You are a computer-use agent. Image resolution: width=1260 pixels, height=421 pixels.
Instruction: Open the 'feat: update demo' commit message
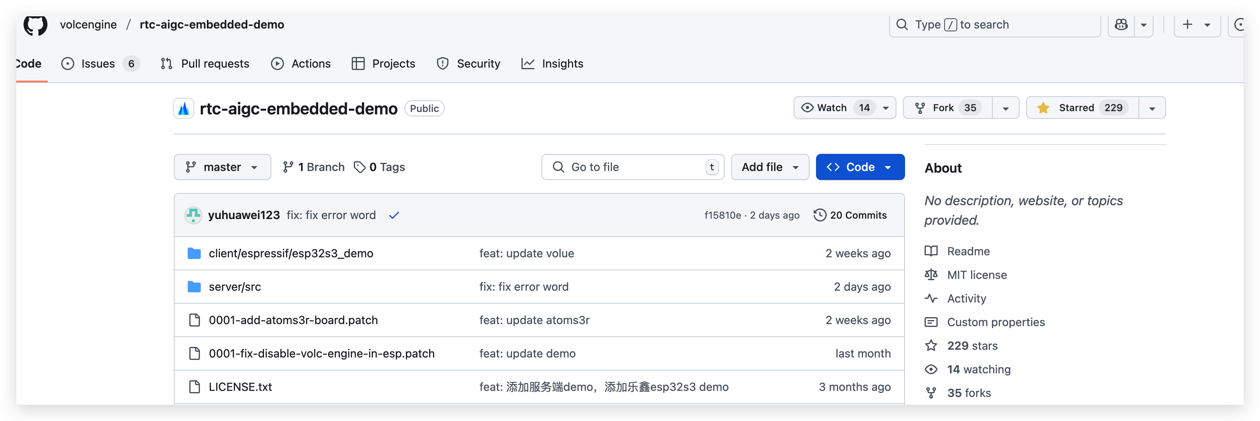point(527,353)
